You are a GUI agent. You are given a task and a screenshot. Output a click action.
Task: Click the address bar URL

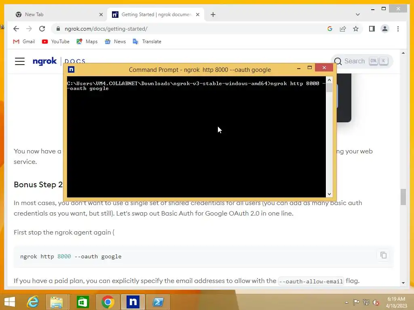(x=106, y=29)
